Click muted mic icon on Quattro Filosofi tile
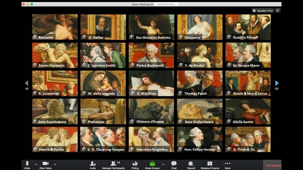The height and width of the screenshot is (170, 303). (x=229, y=37)
